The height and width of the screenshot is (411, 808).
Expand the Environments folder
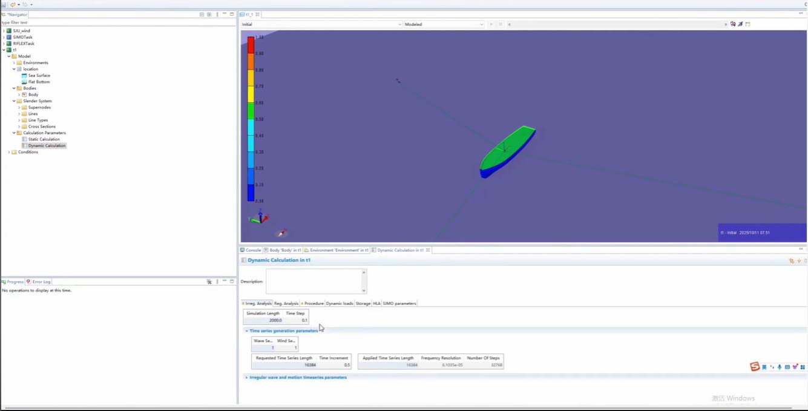[x=14, y=63]
